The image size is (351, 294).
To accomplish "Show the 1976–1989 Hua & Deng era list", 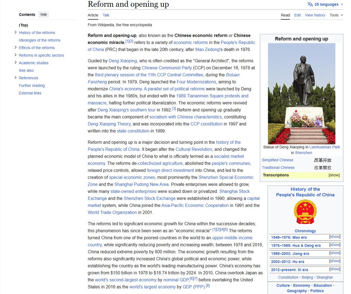I will [x=335, y=245].
